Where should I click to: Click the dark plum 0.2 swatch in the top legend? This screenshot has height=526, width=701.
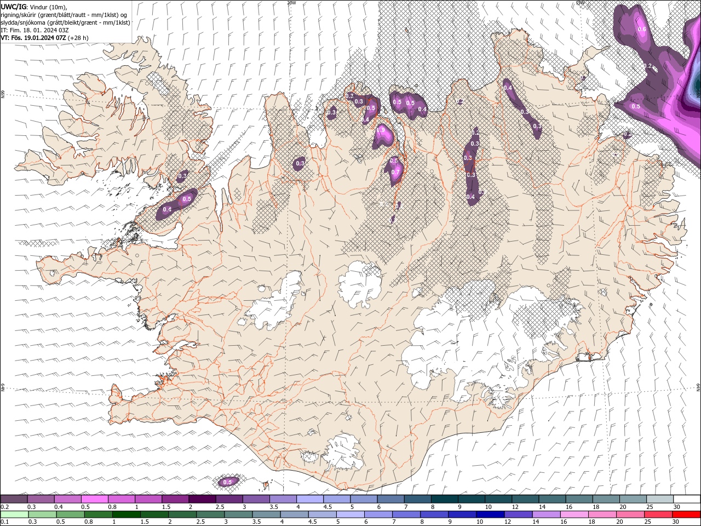(x=14, y=499)
